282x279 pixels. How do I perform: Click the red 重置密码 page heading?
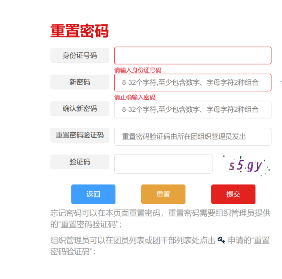pos(80,31)
